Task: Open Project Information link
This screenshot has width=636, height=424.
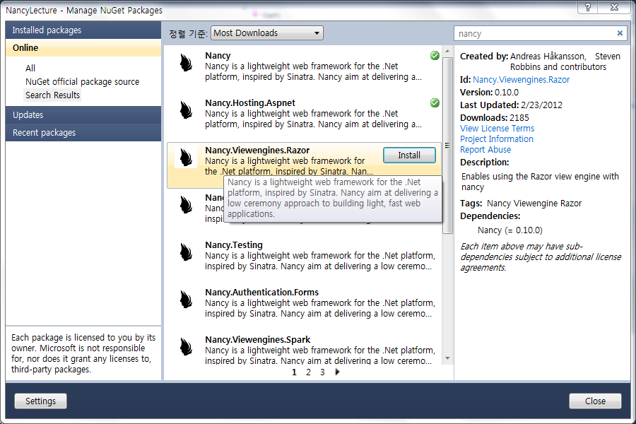Action: click(497, 139)
